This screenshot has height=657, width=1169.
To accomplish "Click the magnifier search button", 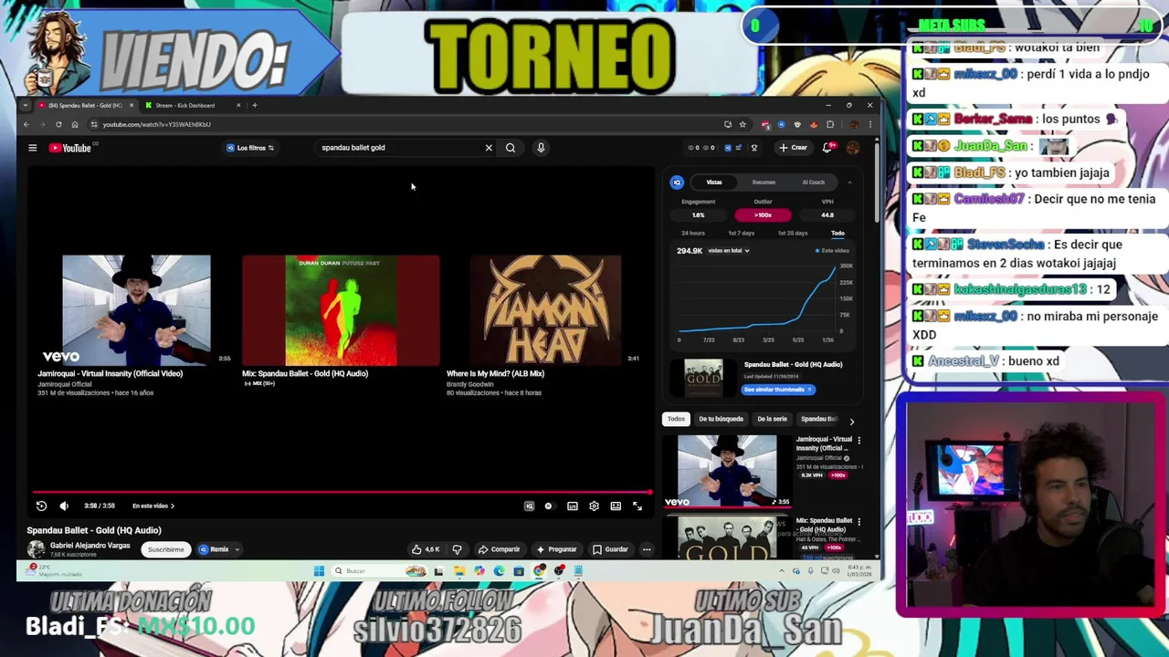I will pos(511,148).
